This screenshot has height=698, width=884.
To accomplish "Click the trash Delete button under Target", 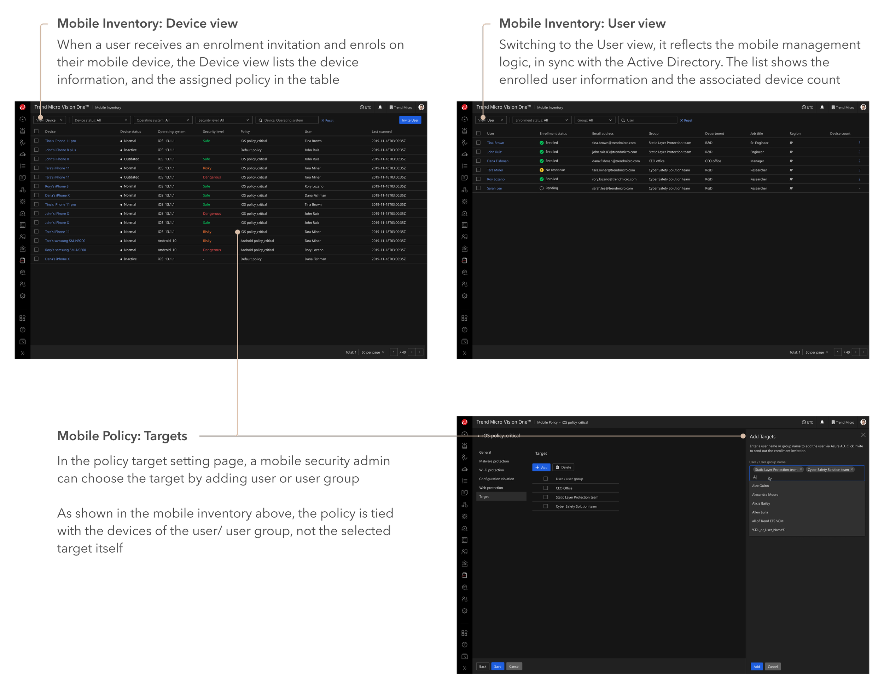I will [x=563, y=467].
